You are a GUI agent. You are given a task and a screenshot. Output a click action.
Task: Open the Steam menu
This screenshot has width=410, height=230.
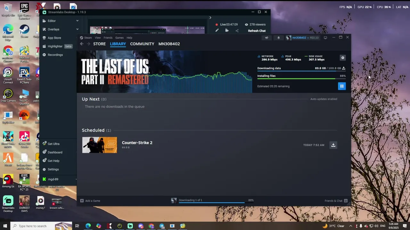pyautogui.click(x=88, y=38)
